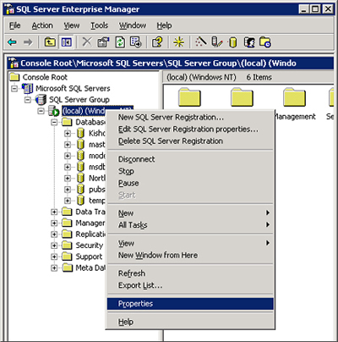Collapse the Microsoft SQL Servers node

coord(14,89)
